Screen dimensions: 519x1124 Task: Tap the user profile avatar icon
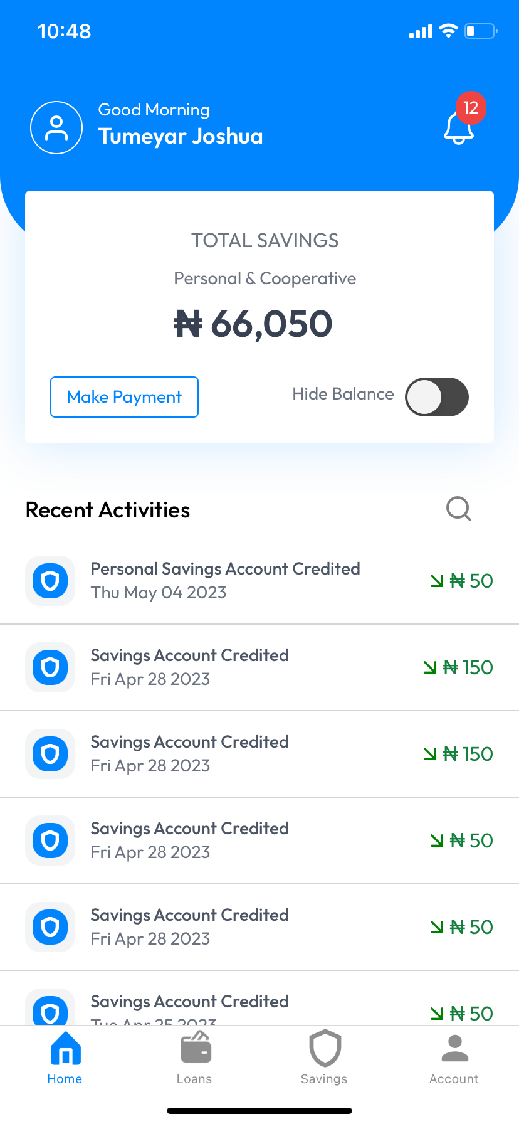pyautogui.click(x=56, y=127)
